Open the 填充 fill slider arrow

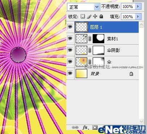coord(138,17)
